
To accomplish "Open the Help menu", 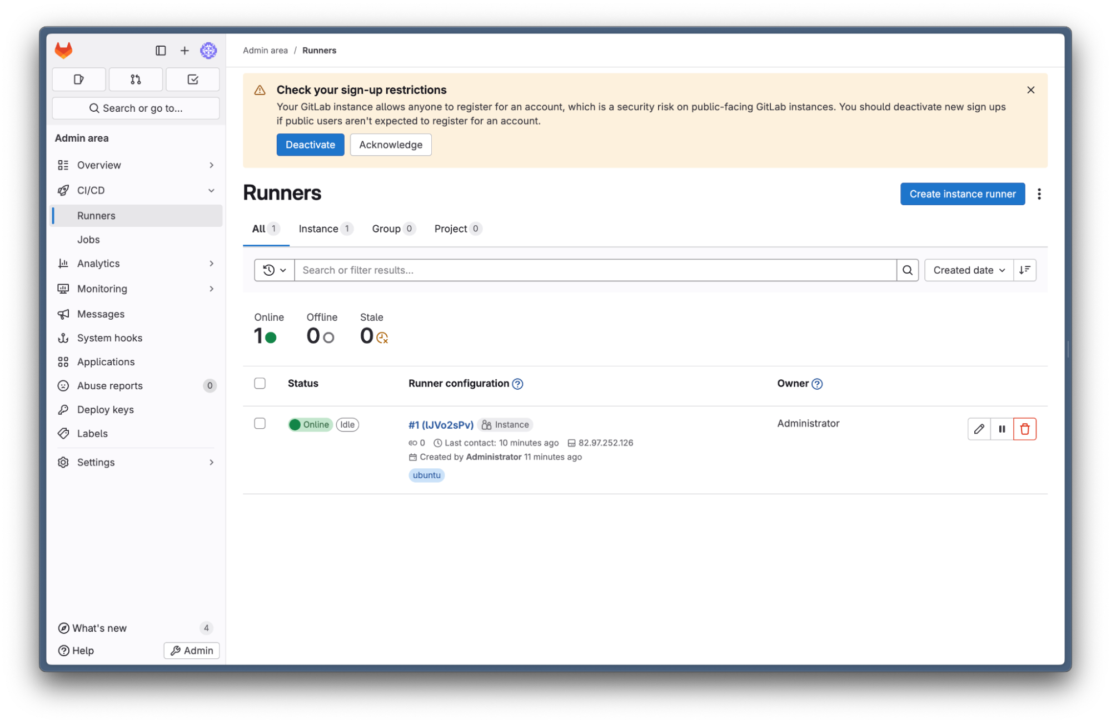I will tap(76, 651).
